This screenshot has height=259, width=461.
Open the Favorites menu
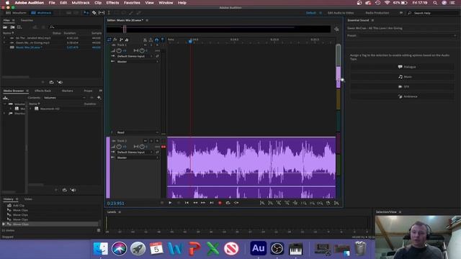[x=132, y=3]
